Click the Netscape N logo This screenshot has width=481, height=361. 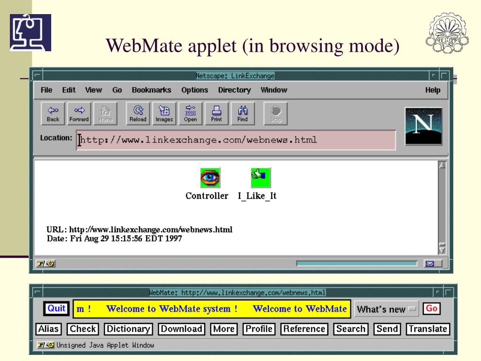(x=424, y=126)
